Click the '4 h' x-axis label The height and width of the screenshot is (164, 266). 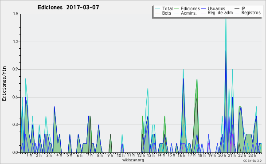point(59,155)
